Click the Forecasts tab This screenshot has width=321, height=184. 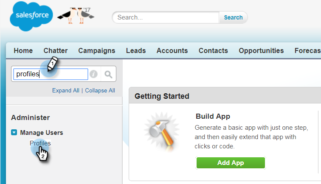coord(307,50)
